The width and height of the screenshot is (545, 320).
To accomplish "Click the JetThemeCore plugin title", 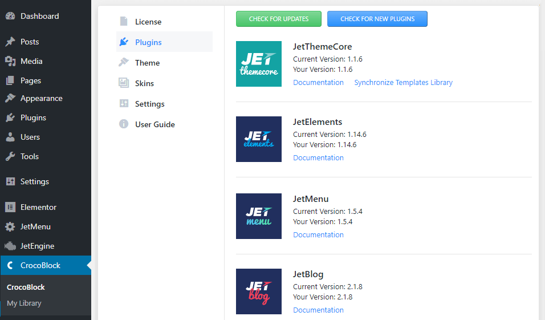I will (322, 47).
